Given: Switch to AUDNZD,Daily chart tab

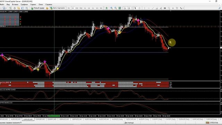Looking at the screenshot, I should coord(117,119).
